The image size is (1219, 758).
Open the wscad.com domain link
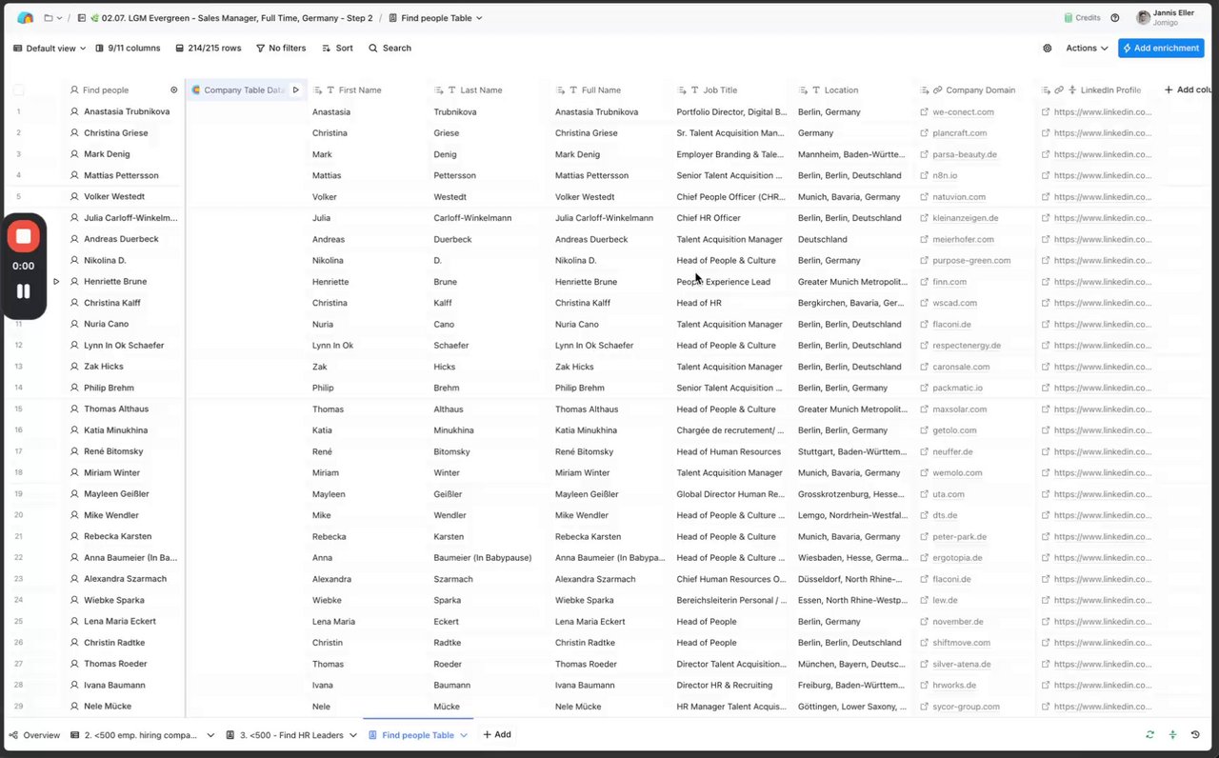(x=954, y=303)
